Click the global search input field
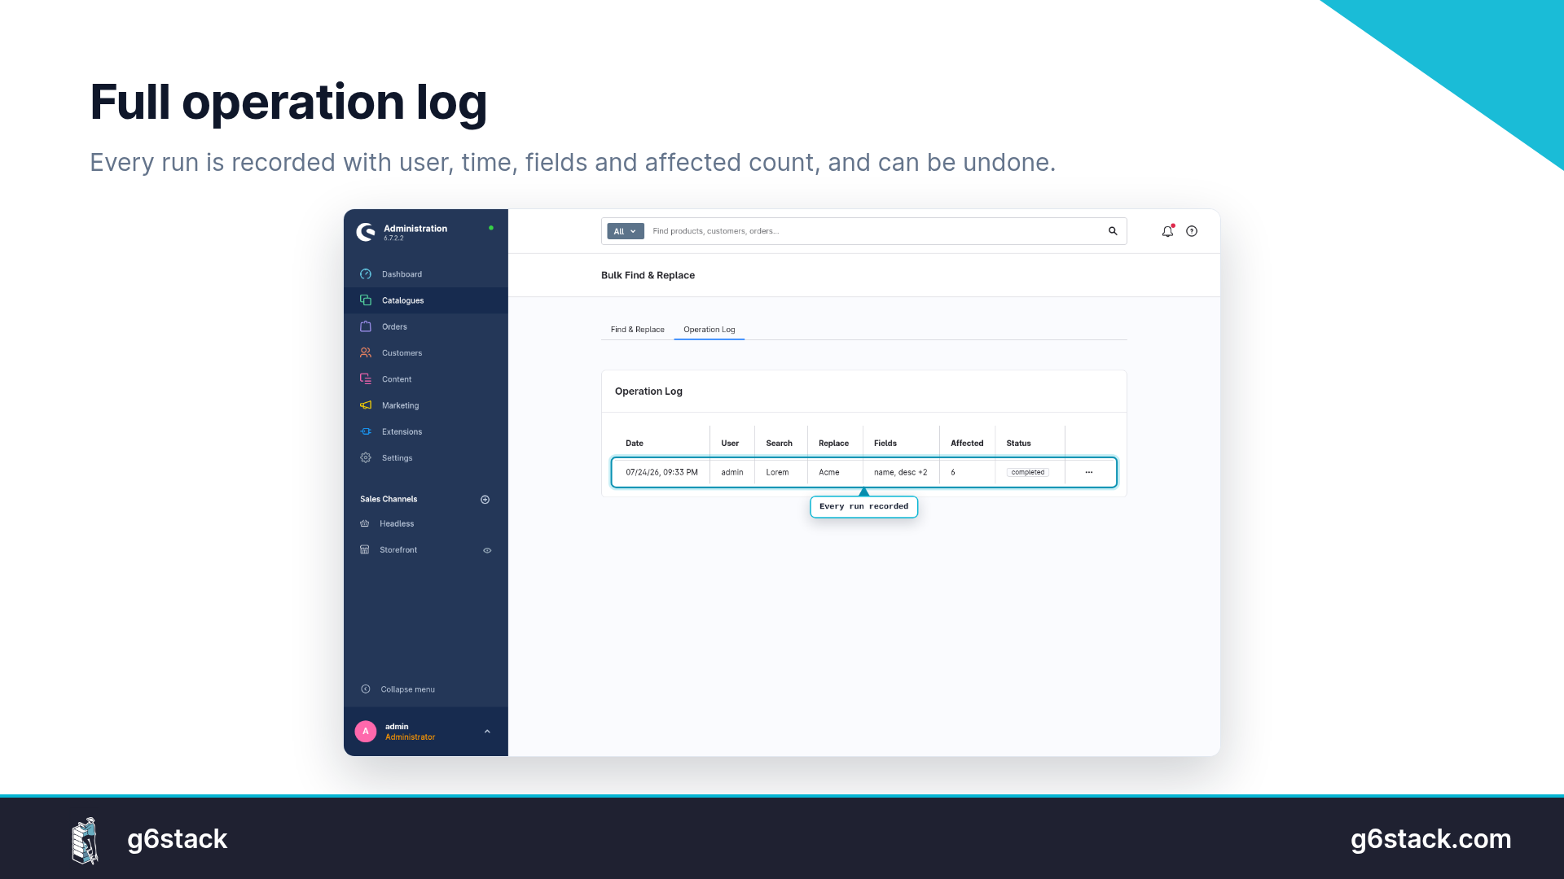Viewport: 1564px width, 879px height. click(x=876, y=231)
